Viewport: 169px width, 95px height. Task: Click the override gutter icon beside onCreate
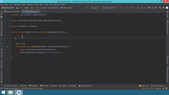click(x=7, y=46)
